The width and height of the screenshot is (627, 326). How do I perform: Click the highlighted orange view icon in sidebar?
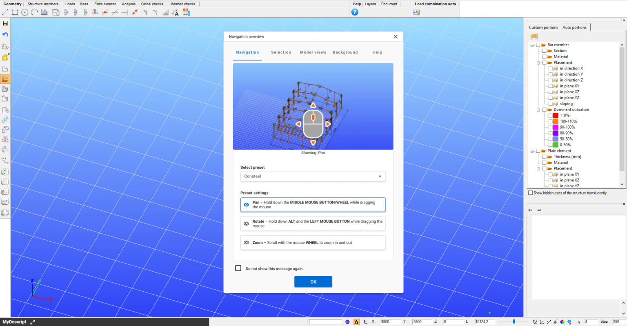pos(5,79)
